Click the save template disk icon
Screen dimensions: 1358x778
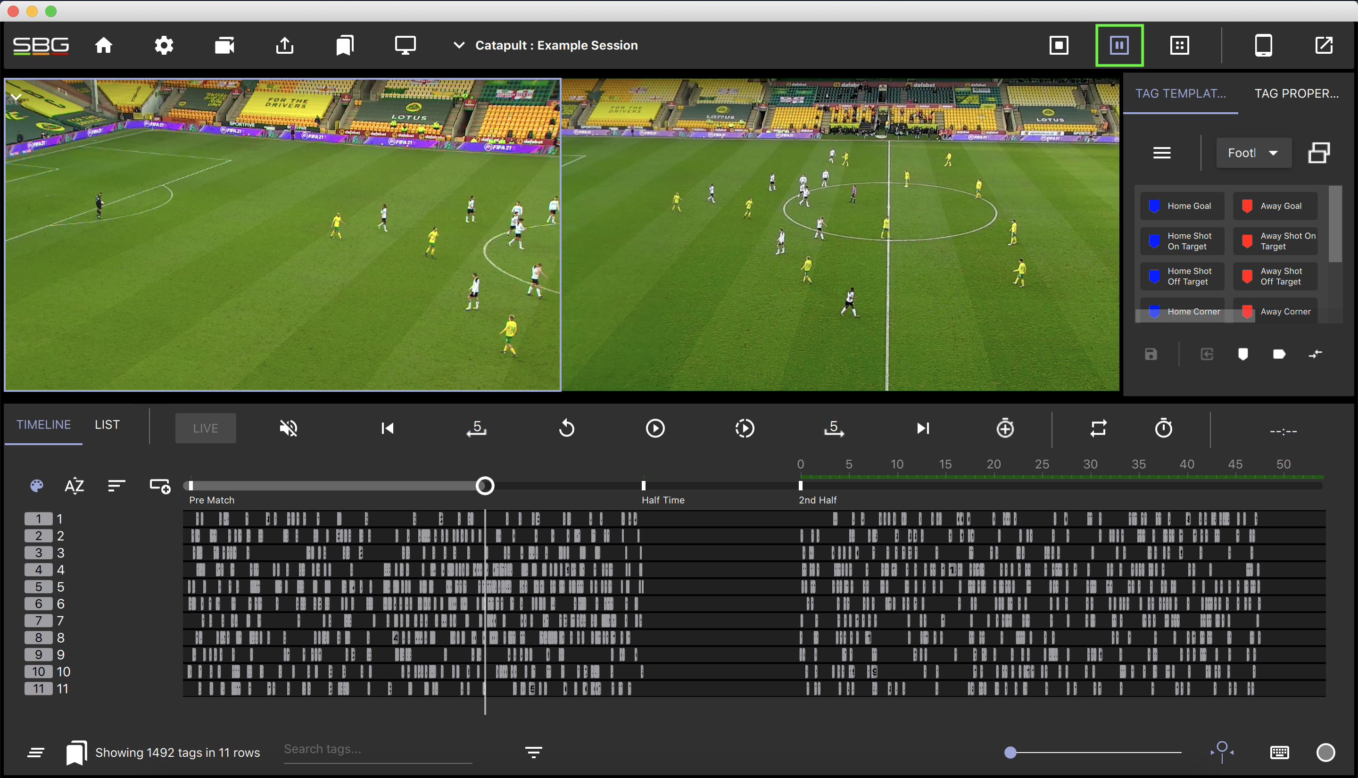coord(1151,354)
